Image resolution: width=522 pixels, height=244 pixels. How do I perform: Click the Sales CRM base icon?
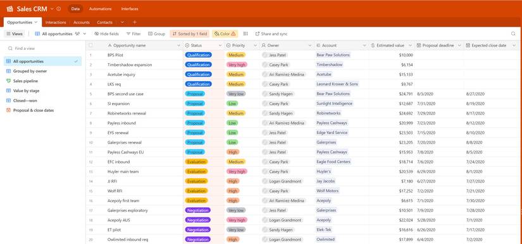9,9
